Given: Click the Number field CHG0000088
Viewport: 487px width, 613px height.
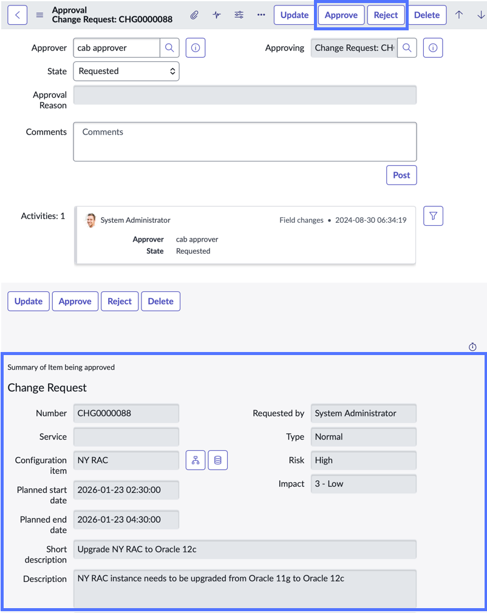Looking at the screenshot, I should click(x=126, y=413).
